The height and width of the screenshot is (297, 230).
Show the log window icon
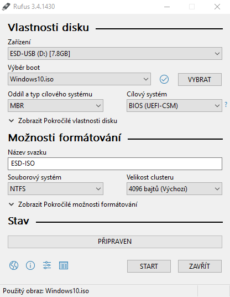click(x=64, y=265)
